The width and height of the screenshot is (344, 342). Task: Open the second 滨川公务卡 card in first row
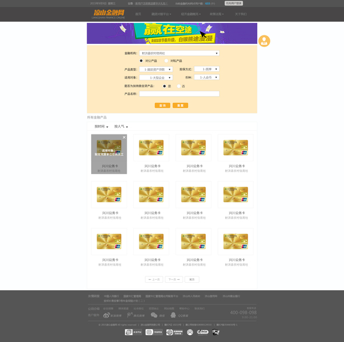(x=151, y=154)
